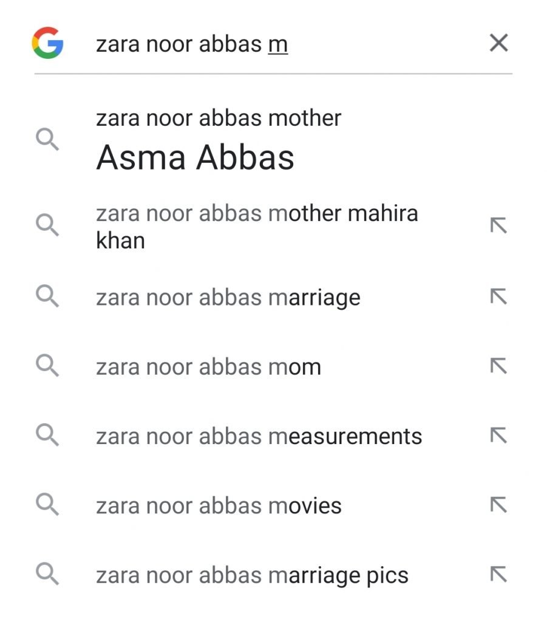Pick 'zara noor abbas measurements' suggestion
547x622 pixels.
click(259, 436)
